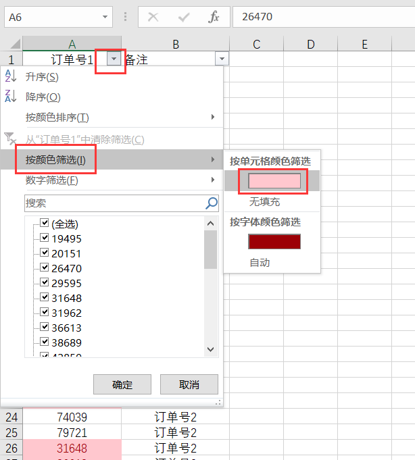Uncheck the 31648 checkbox
Image resolution: width=415 pixels, height=460 pixels.
[45, 297]
